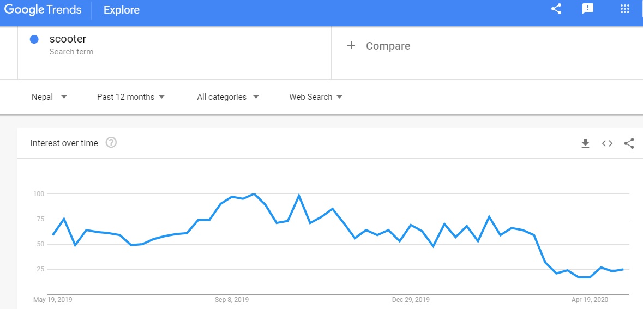Click the share icon in the blue header
Viewport: 643px width, 309px height.
[556, 9]
